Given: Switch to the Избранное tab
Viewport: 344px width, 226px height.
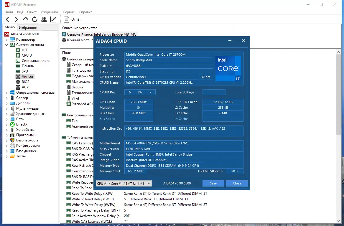Looking at the screenshot, I should coord(28,28).
